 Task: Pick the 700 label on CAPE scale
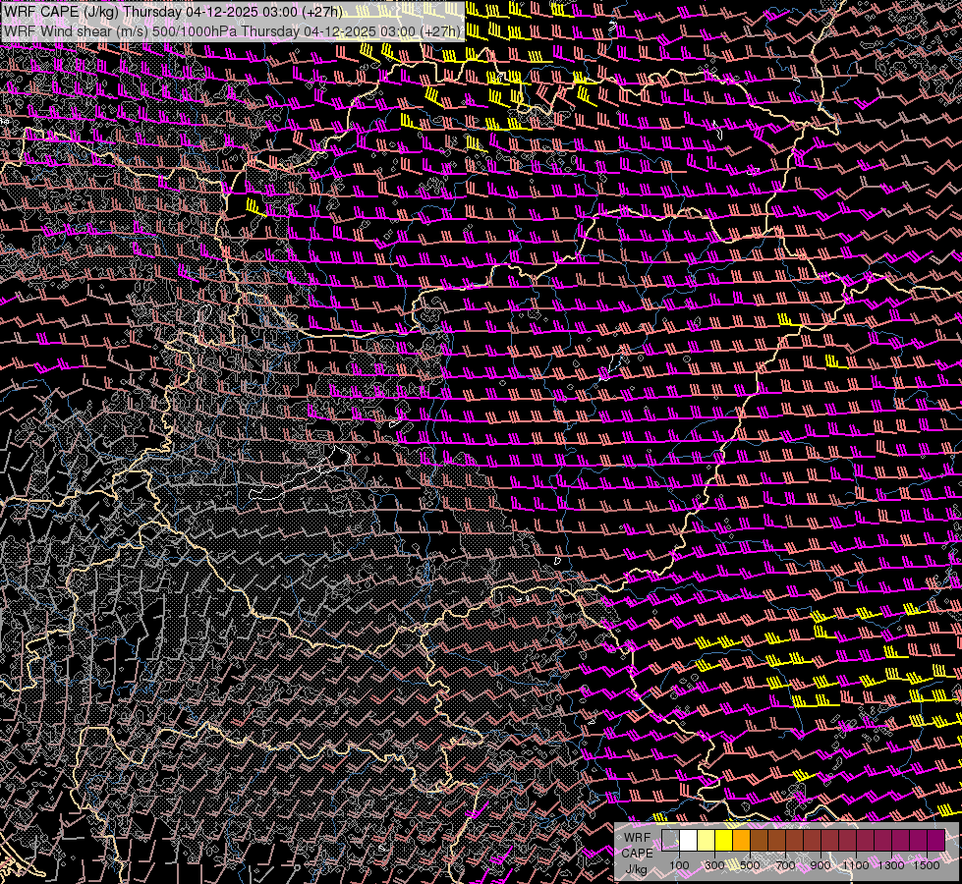(785, 865)
